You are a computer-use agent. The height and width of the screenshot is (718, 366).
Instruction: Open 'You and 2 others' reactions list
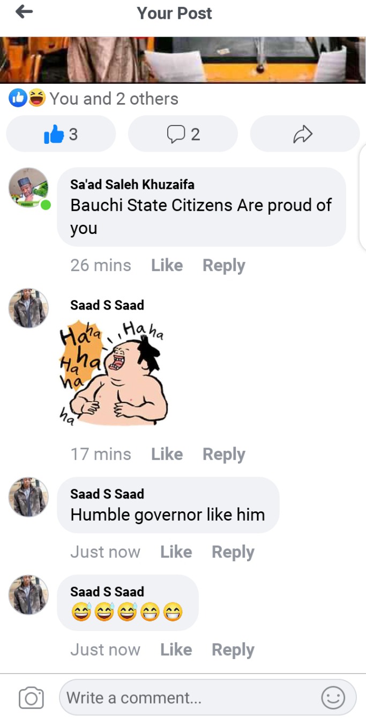click(x=114, y=98)
